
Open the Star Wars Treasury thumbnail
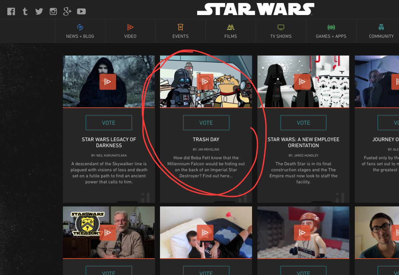click(109, 233)
